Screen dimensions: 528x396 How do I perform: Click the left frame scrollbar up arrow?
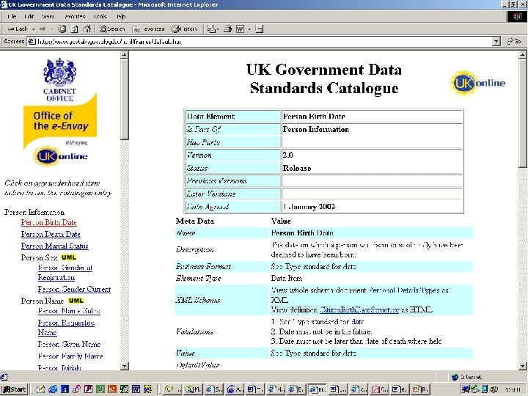coord(124,54)
